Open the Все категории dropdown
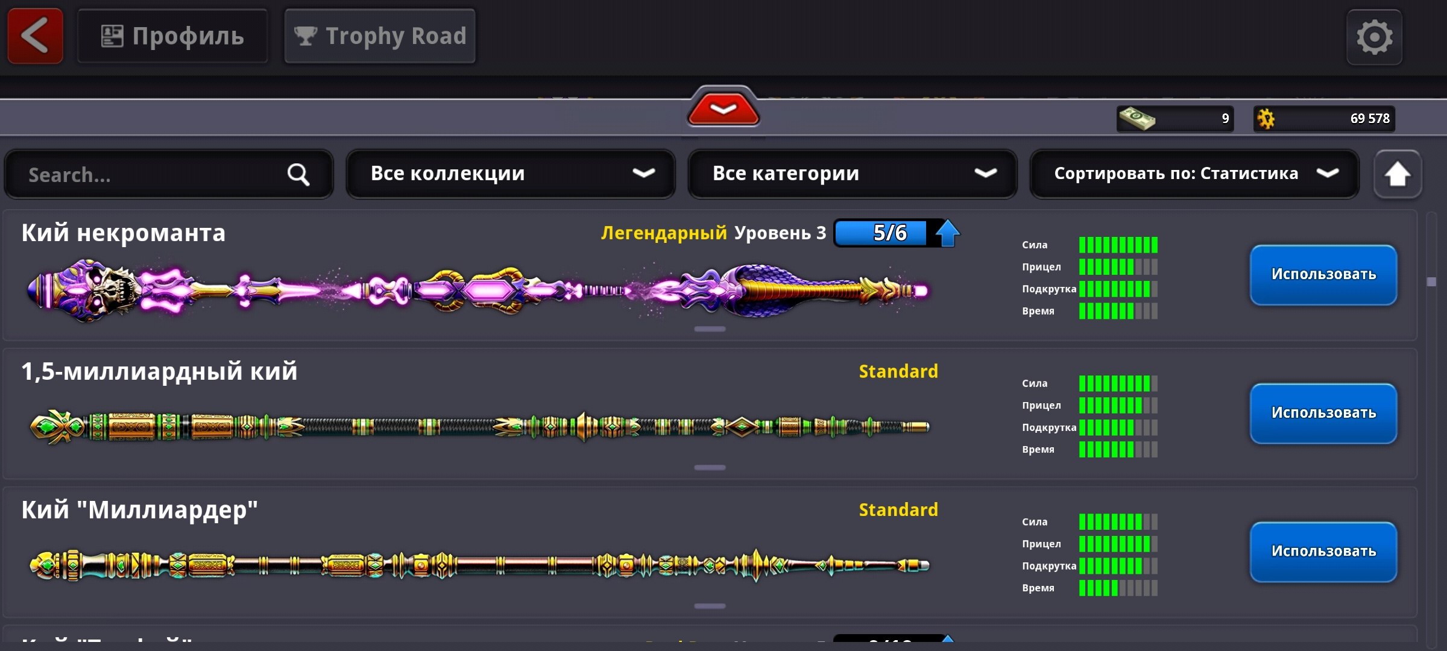This screenshot has width=1447, height=651. point(852,174)
